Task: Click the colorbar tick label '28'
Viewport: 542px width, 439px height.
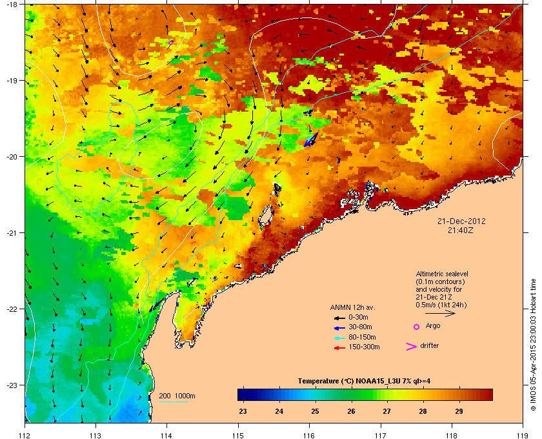Action: tap(423, 411)
